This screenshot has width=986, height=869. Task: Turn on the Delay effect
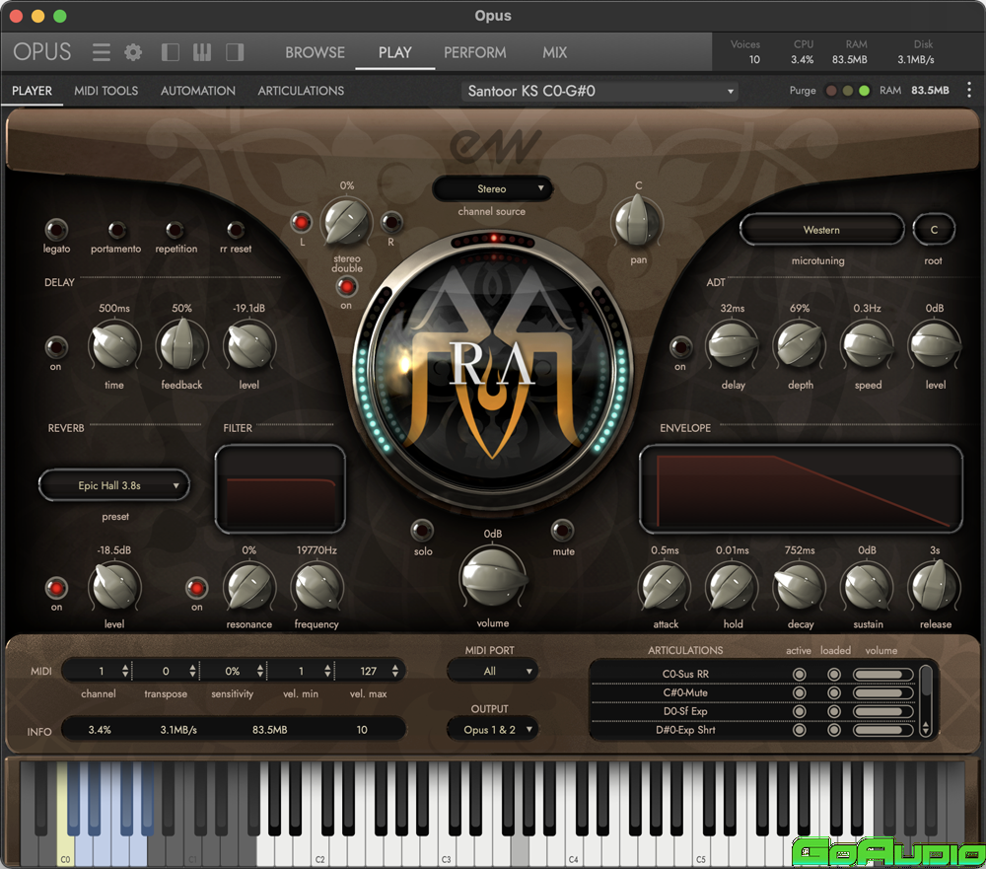point(56,347)
